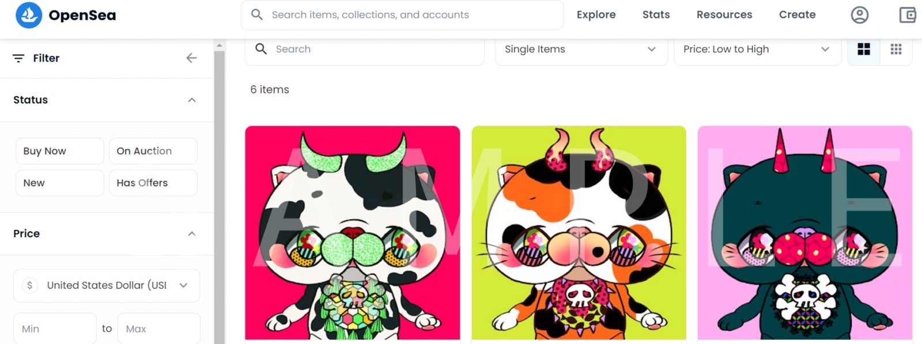
Task: Open the Stats menu
Action: pos(656,15)
